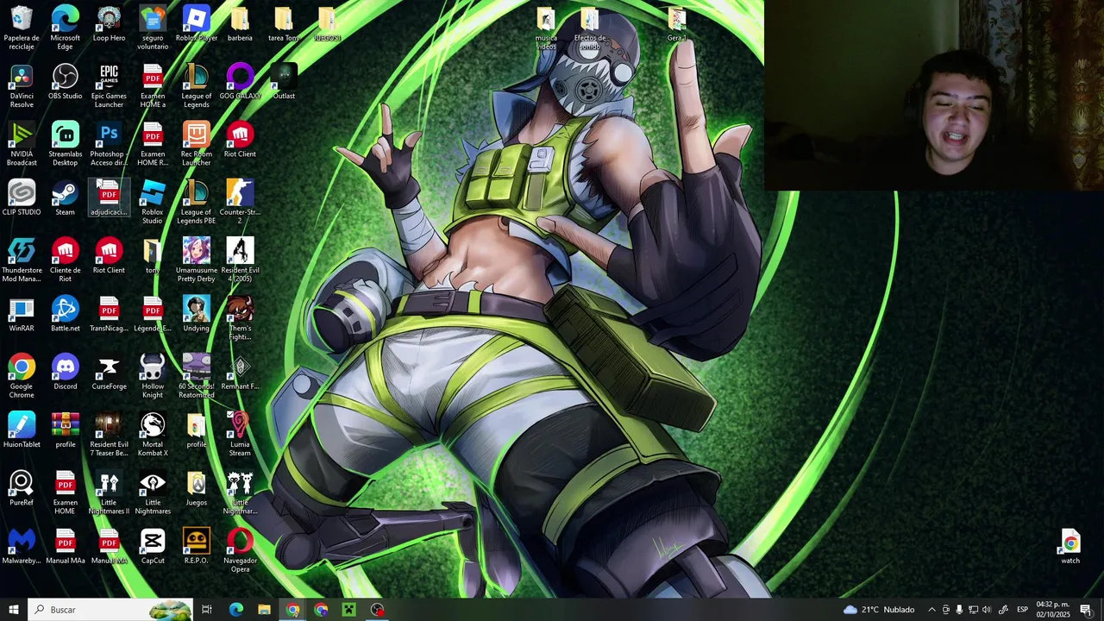Open the Navegador Opera shortcut
The height and width of the screenshot is (621, 1104).
[240, 550]
